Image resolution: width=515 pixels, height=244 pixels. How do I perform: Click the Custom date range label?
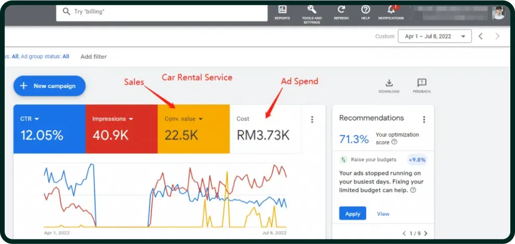point(384,36)
